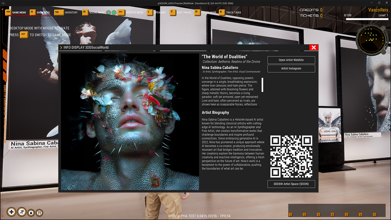This screenshot has height=220, width=391.
Task: Click the health plus status icon
Action: [x=11, y=212]
